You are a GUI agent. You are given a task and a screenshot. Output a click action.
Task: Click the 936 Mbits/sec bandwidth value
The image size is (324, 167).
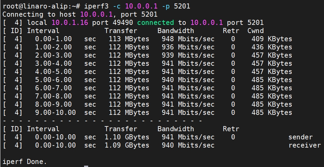click(188, 47)
